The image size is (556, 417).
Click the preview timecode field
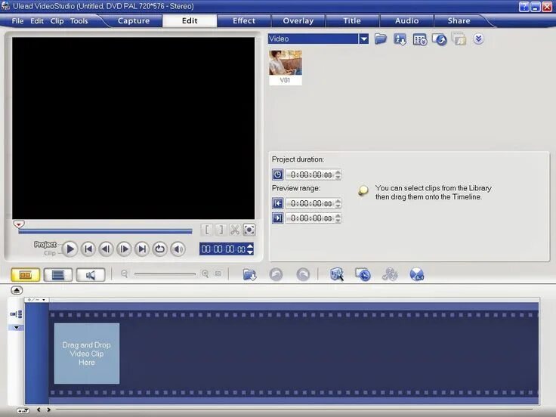[223, 249]
